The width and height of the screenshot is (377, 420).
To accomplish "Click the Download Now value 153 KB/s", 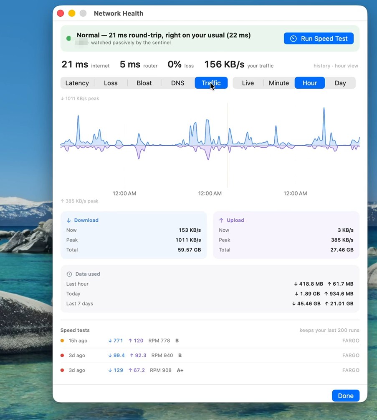I will [x=190, y=230].
